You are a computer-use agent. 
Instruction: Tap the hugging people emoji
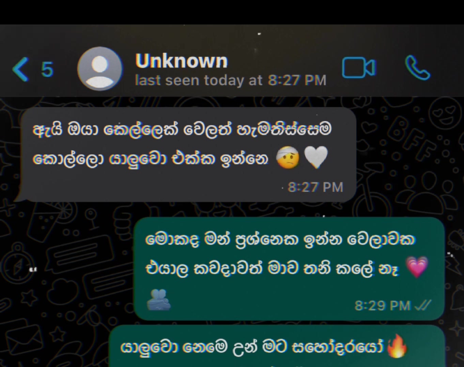(158, 300)
